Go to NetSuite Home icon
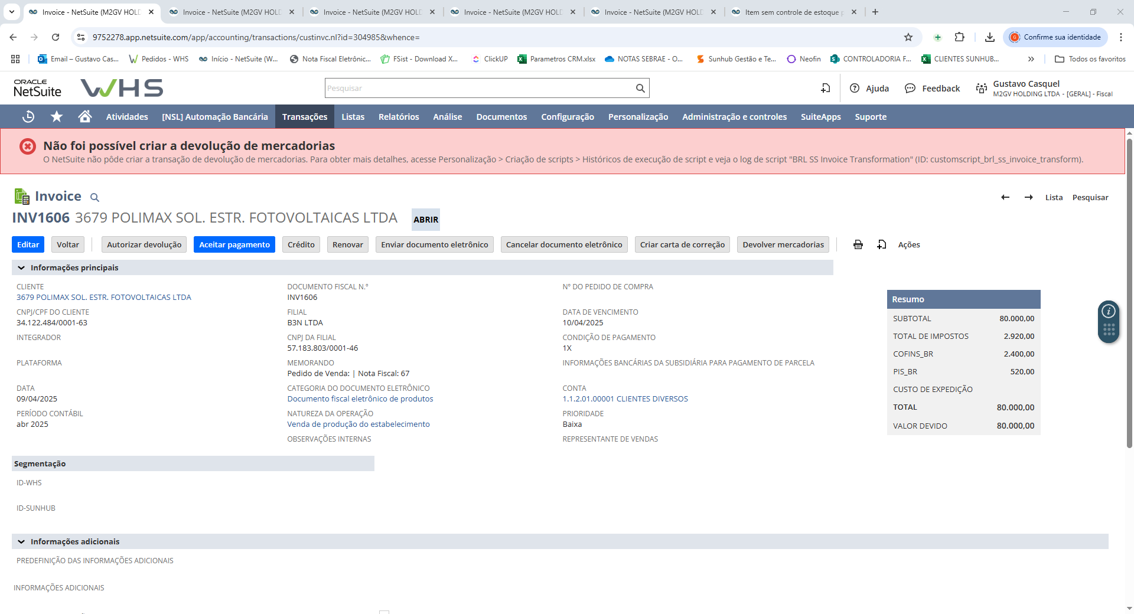The height and width of the screenshot is (614, 1134). [x=85, y=117]
